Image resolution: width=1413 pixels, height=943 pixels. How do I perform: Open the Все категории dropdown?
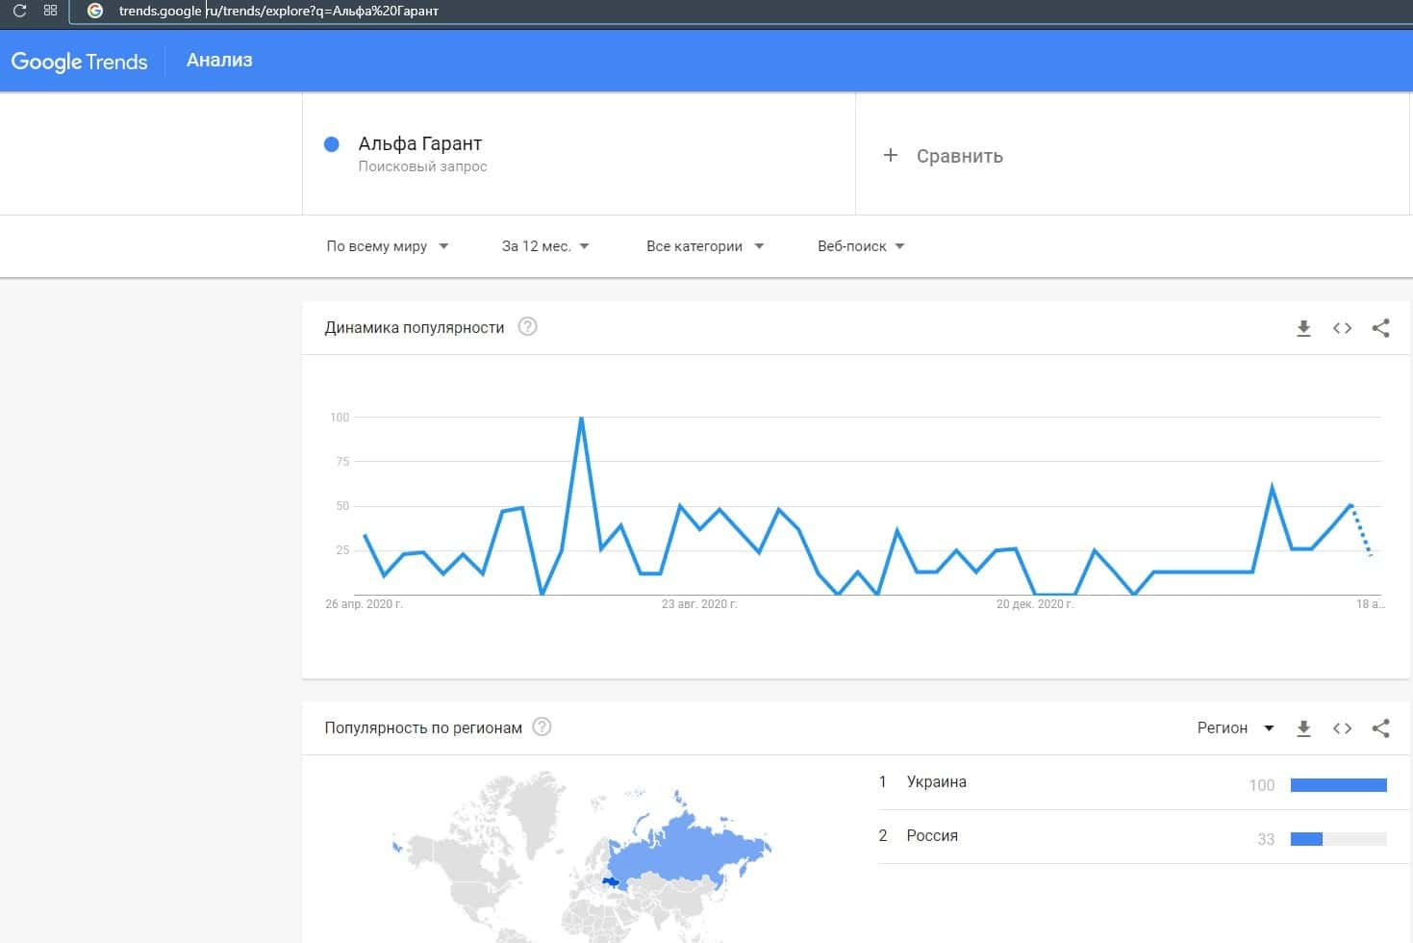pyautogui.click(x=705, y=246)
